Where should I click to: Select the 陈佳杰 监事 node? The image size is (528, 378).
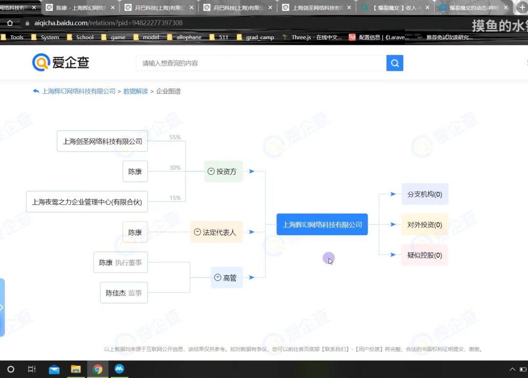[124, 293]
